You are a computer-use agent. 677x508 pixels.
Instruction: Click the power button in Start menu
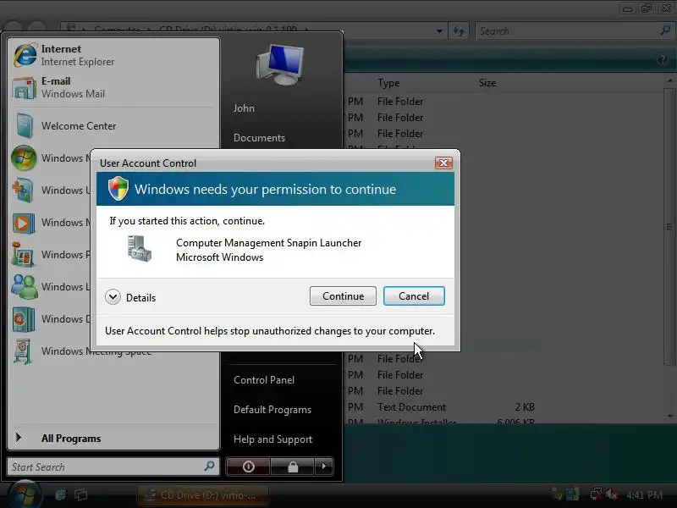click(248, 467)
